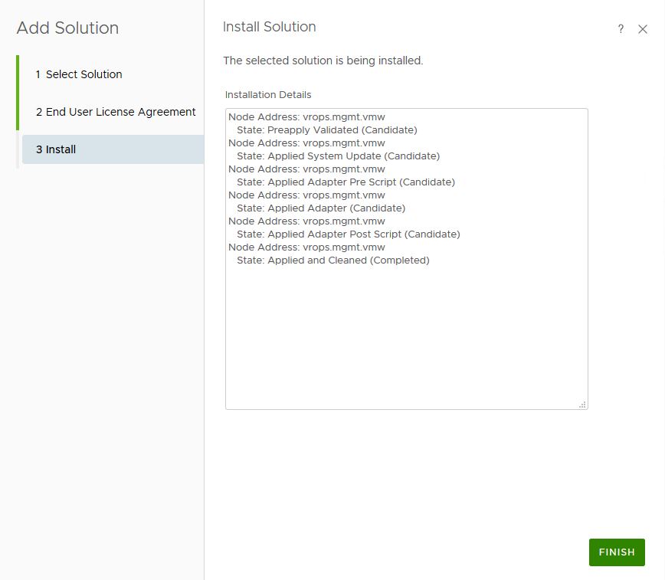
Task: Click the Preapply Validated (Candidate) line
Action: point(326,130)
